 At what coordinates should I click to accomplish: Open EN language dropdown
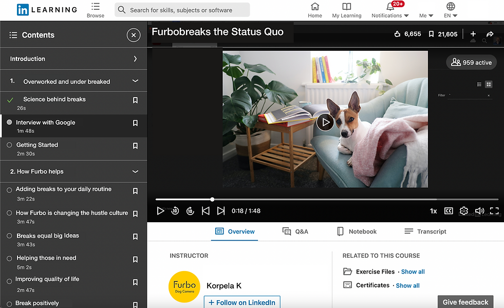[x=451, y=15]
